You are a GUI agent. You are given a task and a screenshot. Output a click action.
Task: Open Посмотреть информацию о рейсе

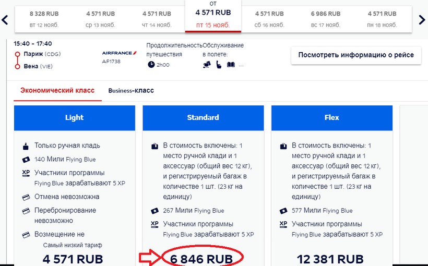pos(355,55)
